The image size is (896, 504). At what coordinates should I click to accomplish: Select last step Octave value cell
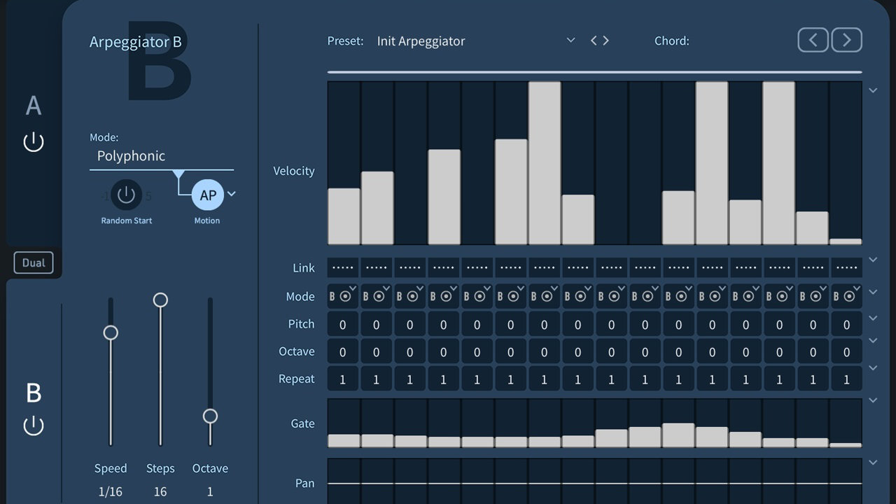point(847,351)
